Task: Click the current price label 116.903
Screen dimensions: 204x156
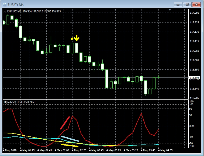Action: (194, 77)
